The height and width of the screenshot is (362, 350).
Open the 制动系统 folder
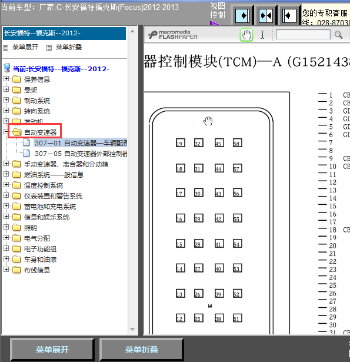click(x=37, y=101)
